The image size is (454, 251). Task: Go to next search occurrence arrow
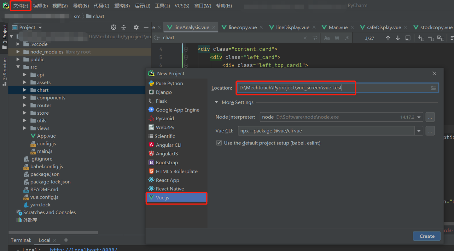398,38
